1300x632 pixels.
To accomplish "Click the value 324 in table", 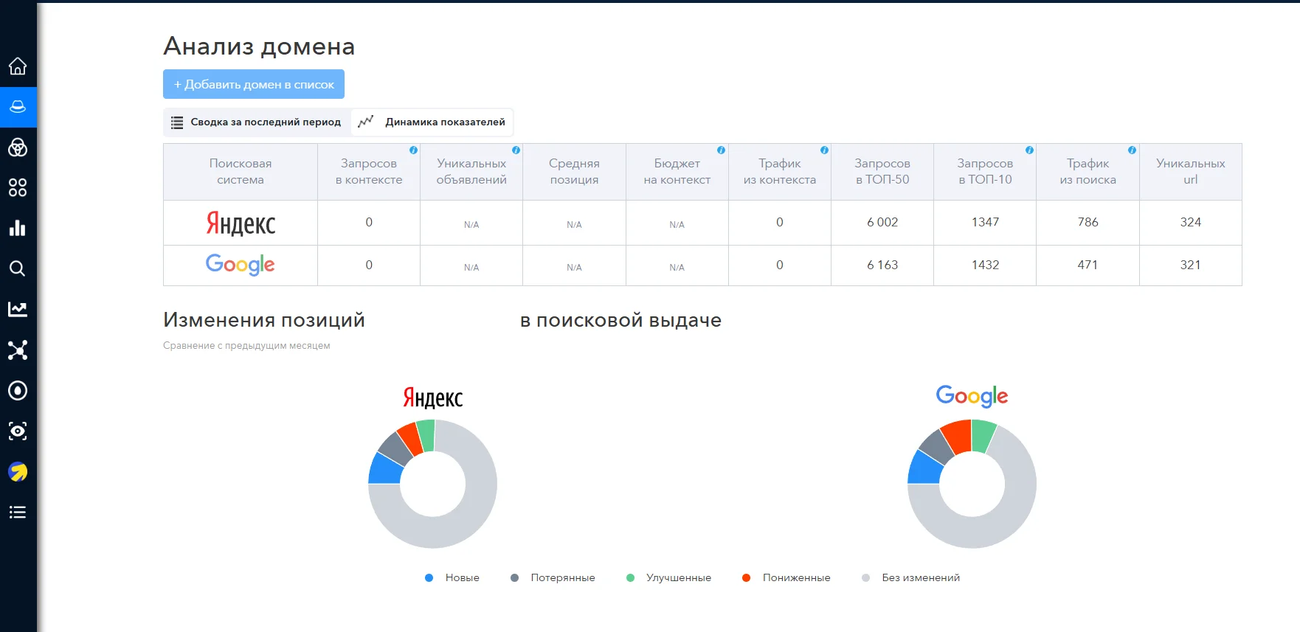I will 1191,222.
